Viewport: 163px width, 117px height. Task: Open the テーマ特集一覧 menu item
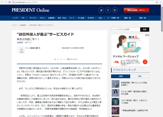tap(113, 18)
